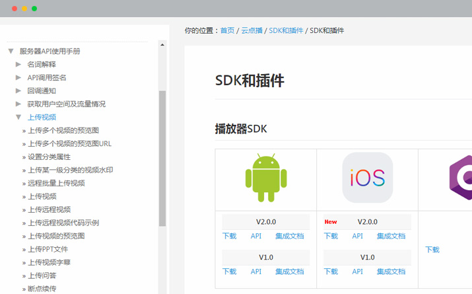This screenshot has height=294, width=472.
Task: Click the iOS logo icon
Action: click(x=367, y=177)
